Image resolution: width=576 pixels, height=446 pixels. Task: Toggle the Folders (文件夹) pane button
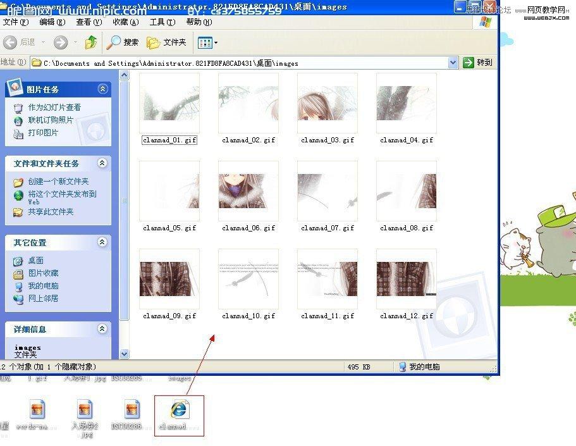(166, 42)
